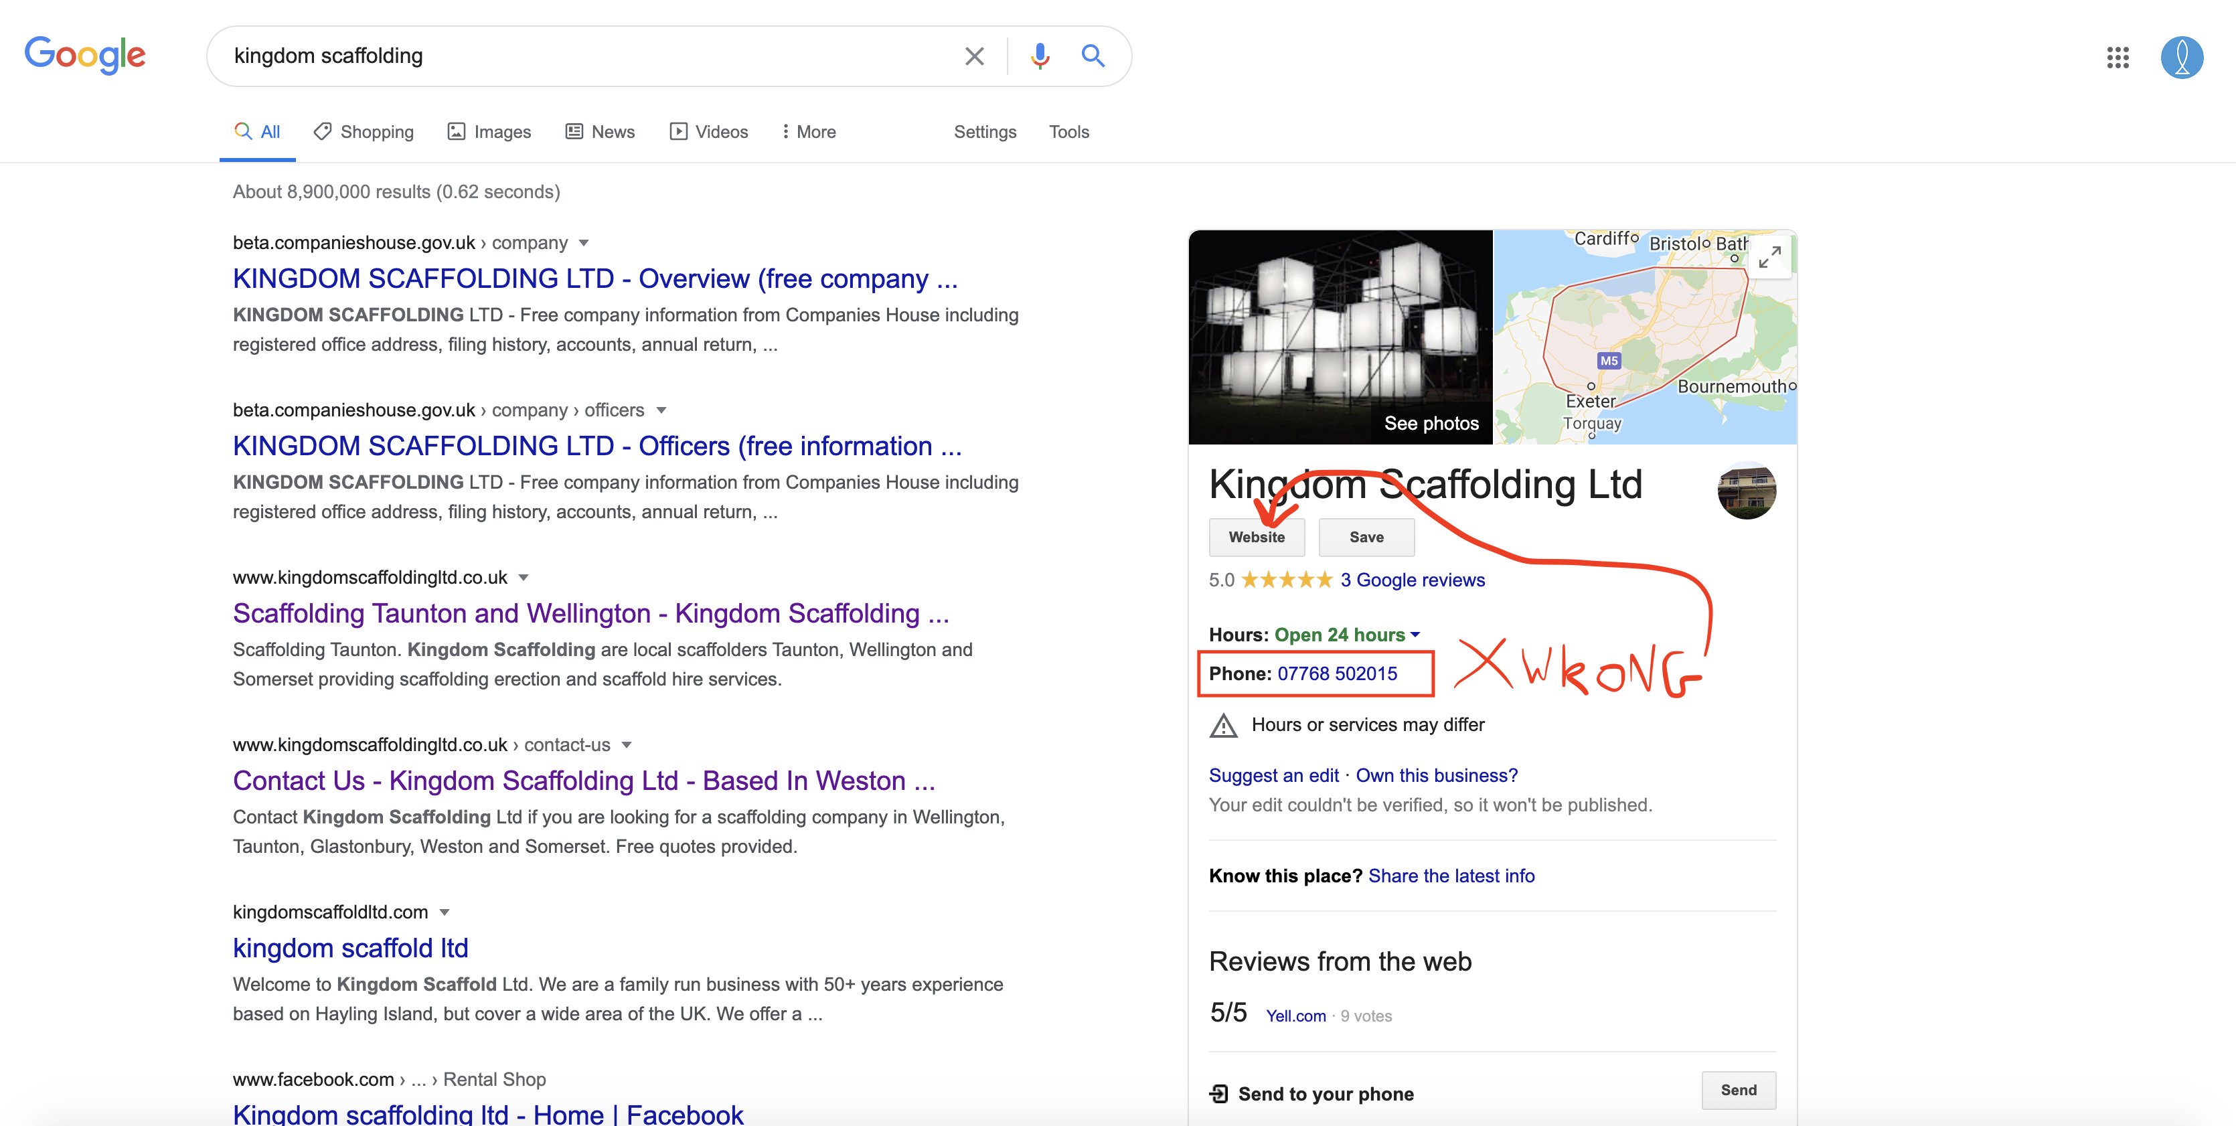Click See photos thumbnail
This screenshot has height=1126, width=2236.
coord(1340,337)
